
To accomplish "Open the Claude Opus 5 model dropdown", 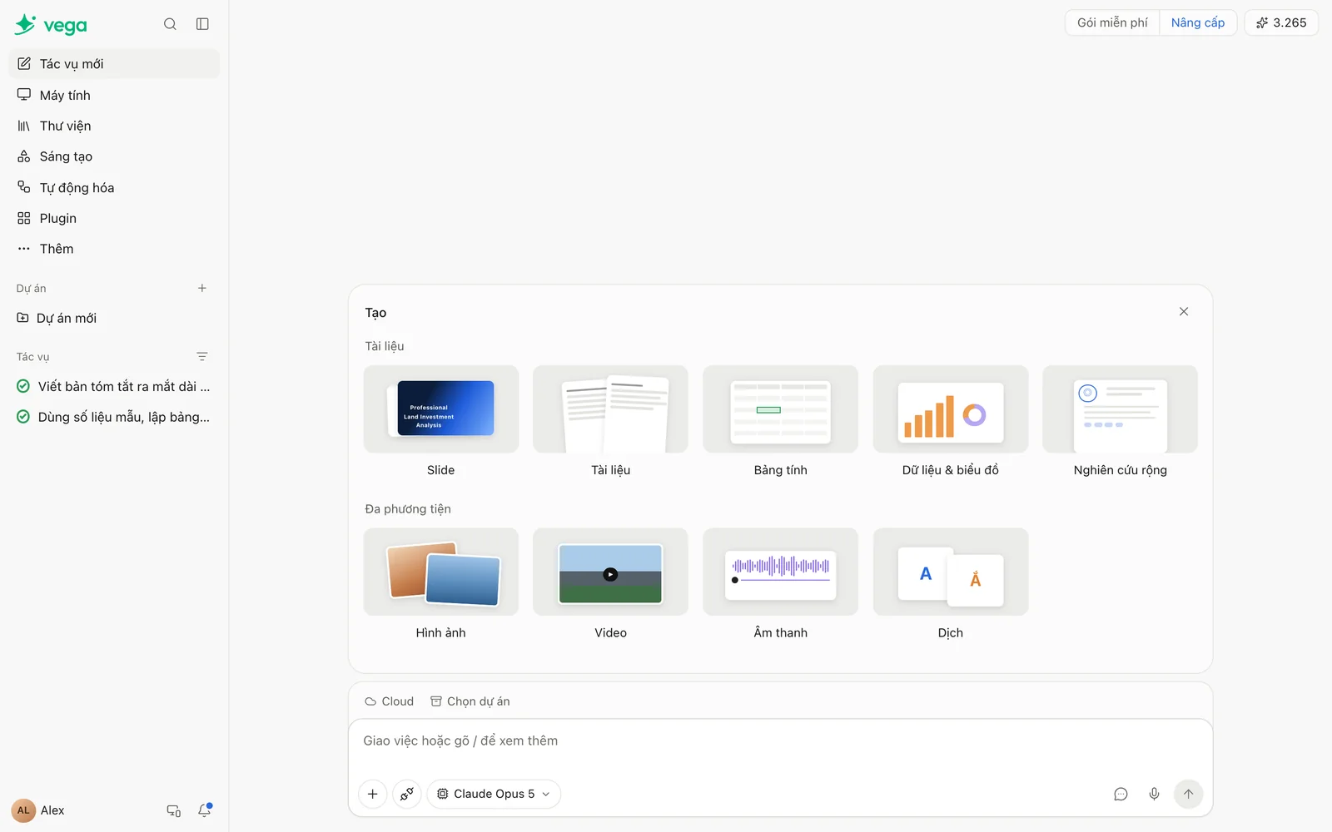I will 494,794.
